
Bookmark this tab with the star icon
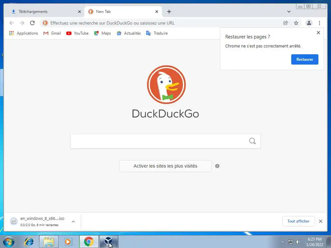click(296, 23)
